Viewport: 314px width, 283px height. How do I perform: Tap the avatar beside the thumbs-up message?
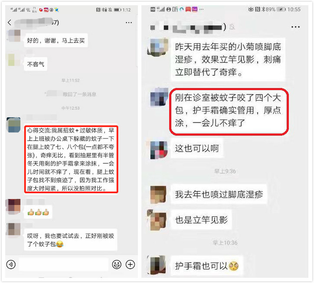pos(13,206)
